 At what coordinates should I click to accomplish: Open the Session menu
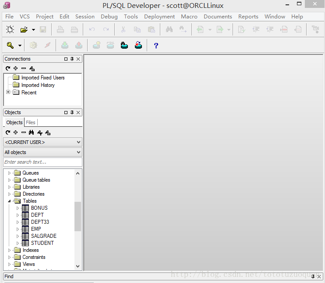[85, 16]
